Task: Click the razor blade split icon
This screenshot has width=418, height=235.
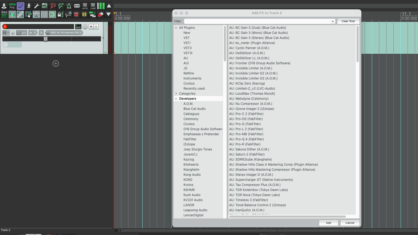Action: point(77,6)
